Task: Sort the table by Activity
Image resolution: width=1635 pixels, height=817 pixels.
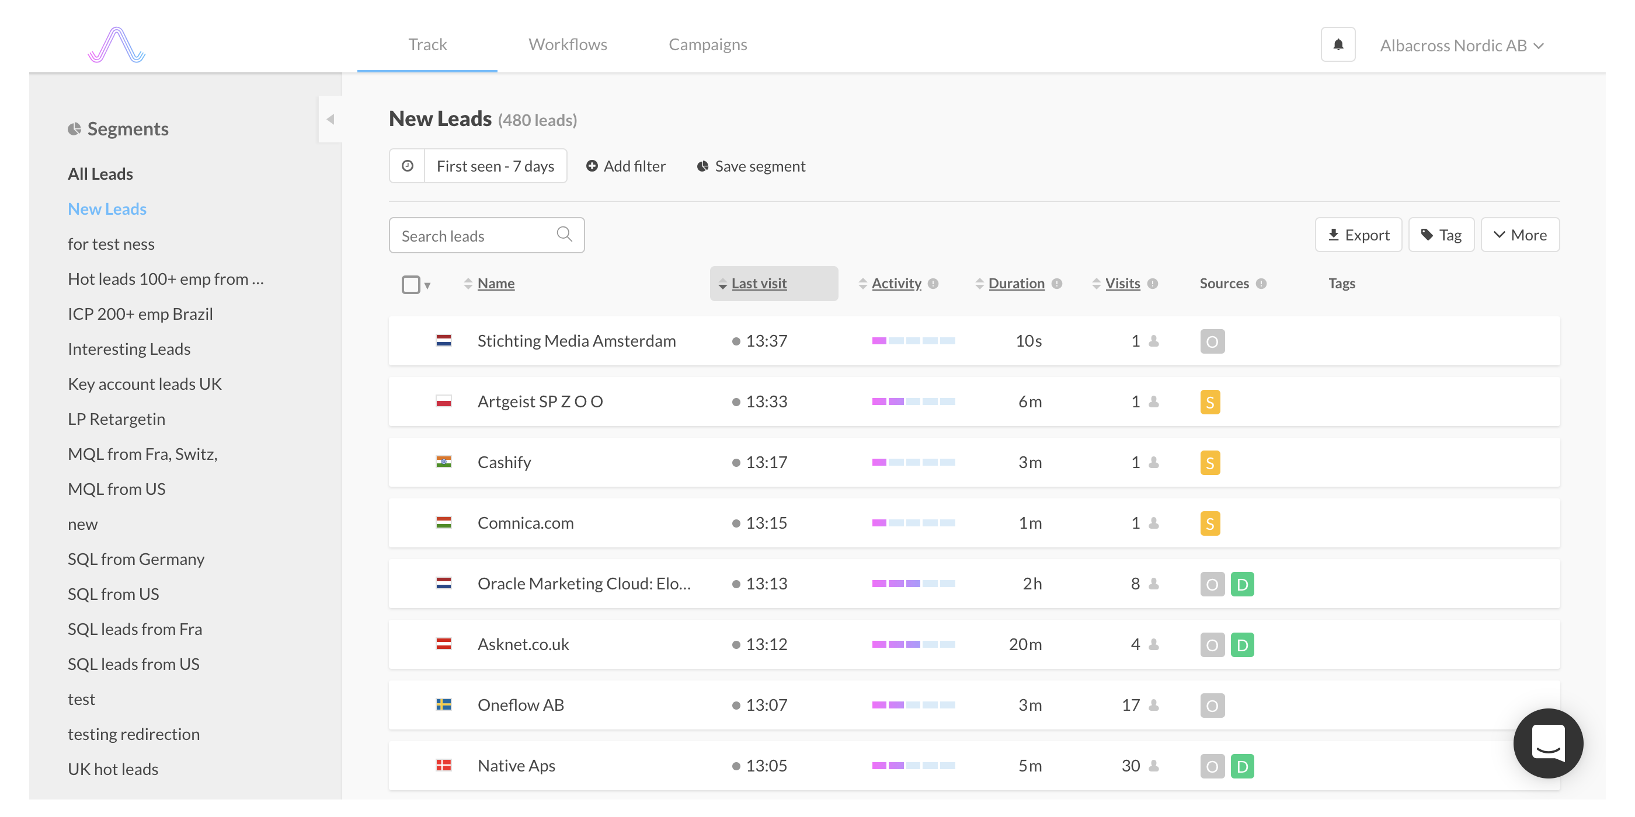Action: coord(896,284)
